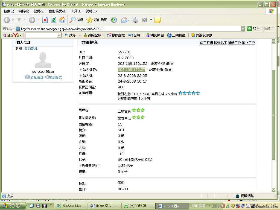This screenshot has width=280, height=210.
Task: Click the Mail envelope toolbar icon
Action: [x=124, y=20]
